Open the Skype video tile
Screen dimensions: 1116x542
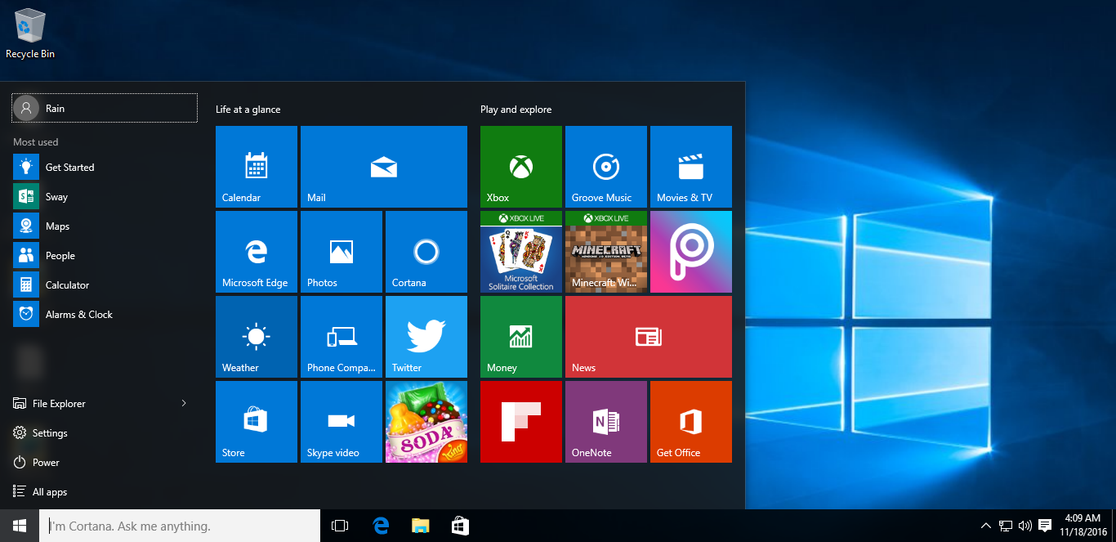(341, 422)
